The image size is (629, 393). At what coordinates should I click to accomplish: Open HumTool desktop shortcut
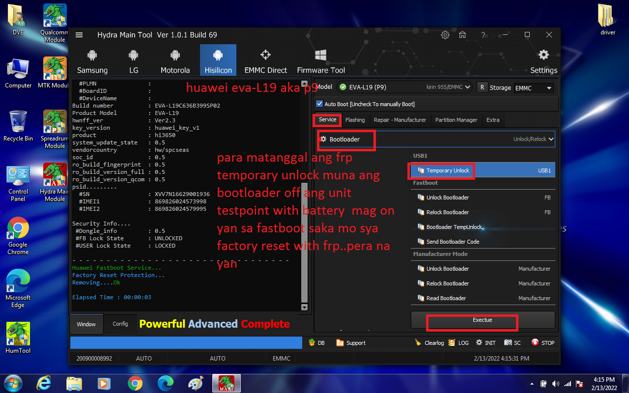coord(18,337)
